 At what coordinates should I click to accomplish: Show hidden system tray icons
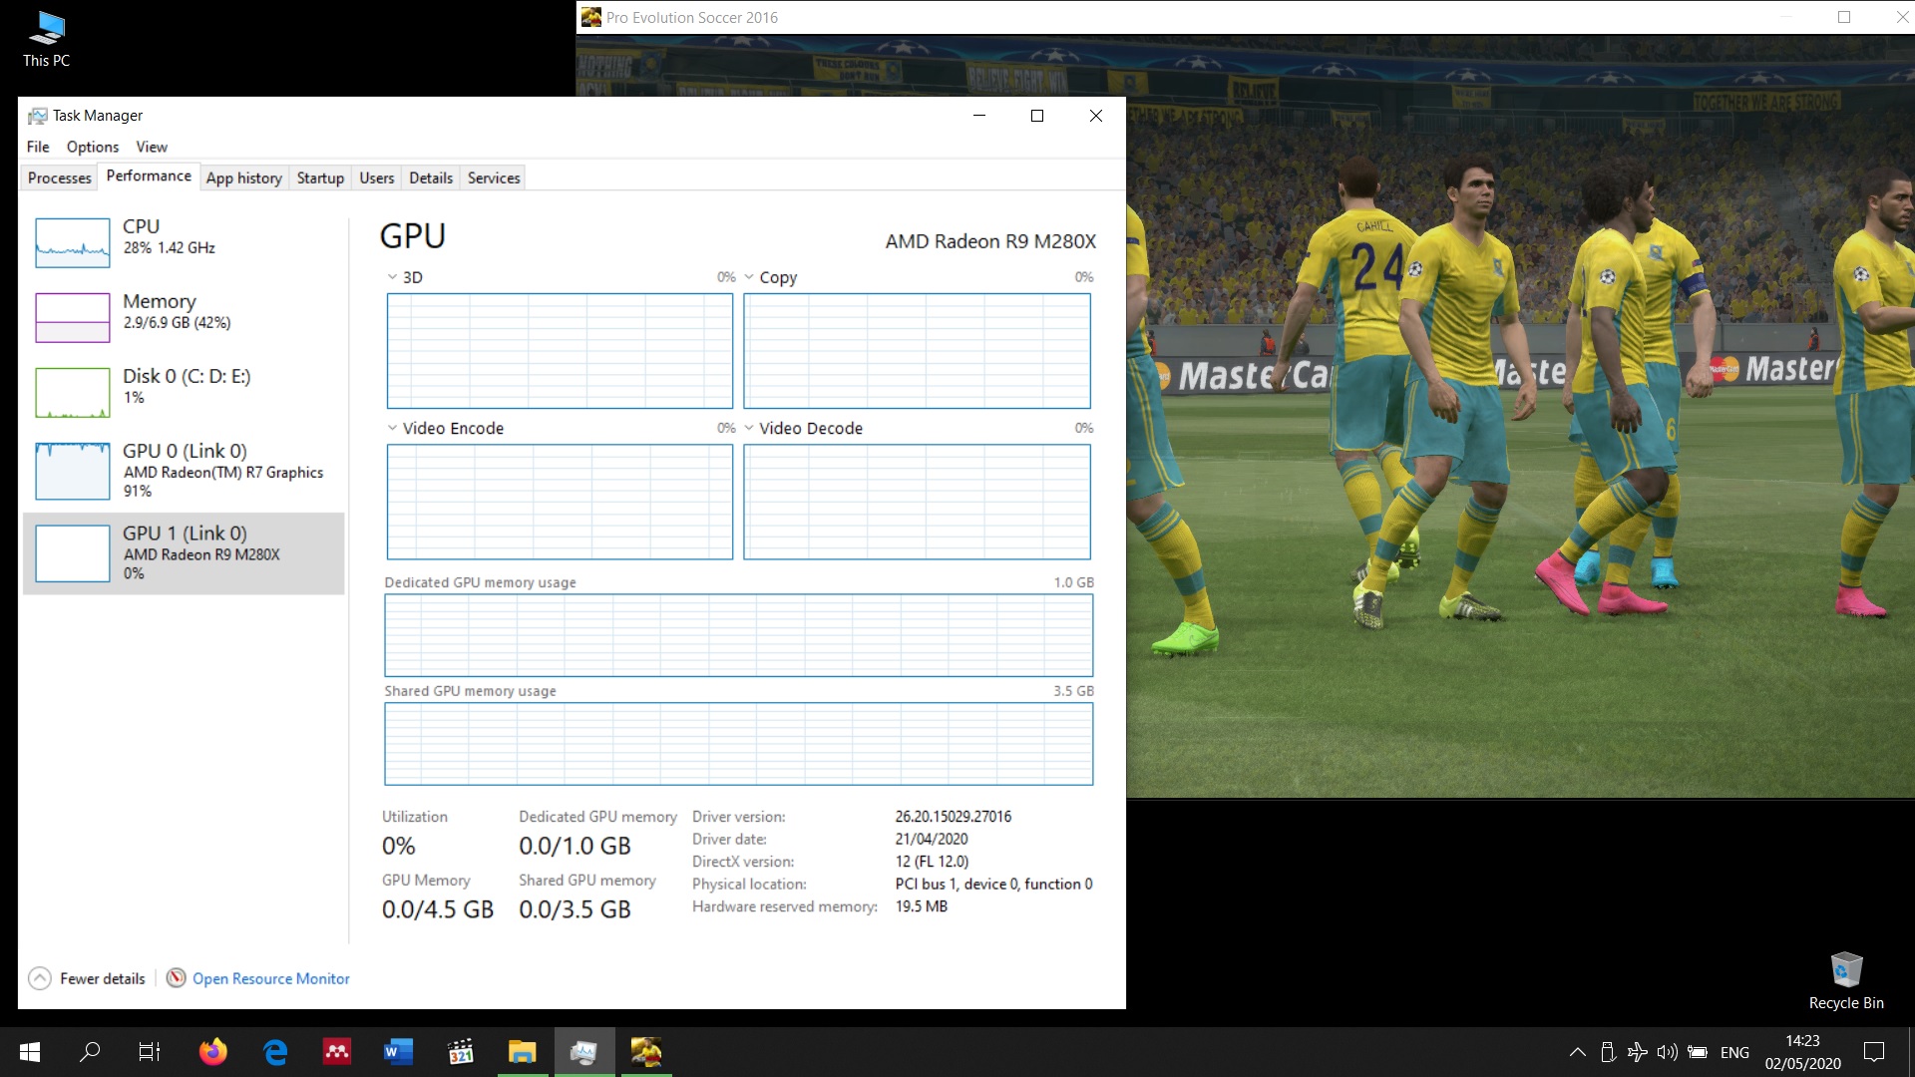[1577, 1052]
